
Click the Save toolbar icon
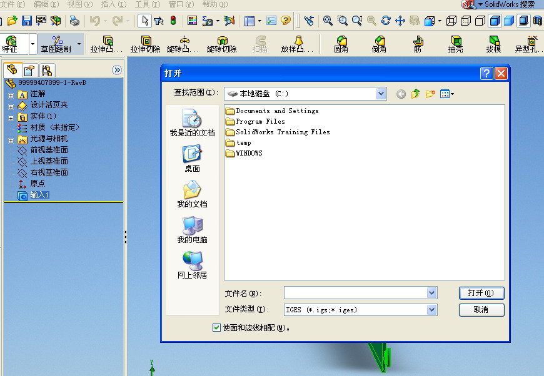[x=27, y=21]
